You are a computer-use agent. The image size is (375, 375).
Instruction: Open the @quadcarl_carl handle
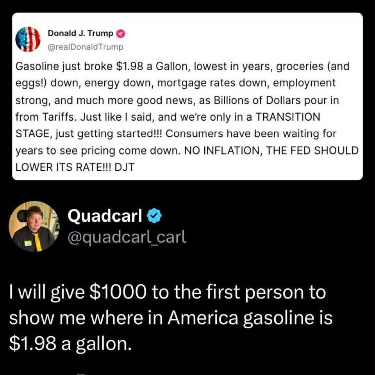[x=127, y=236]
